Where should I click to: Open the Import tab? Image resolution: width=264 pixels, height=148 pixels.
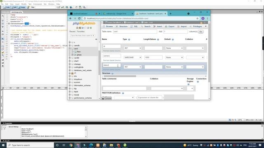(x=182, y=26)
